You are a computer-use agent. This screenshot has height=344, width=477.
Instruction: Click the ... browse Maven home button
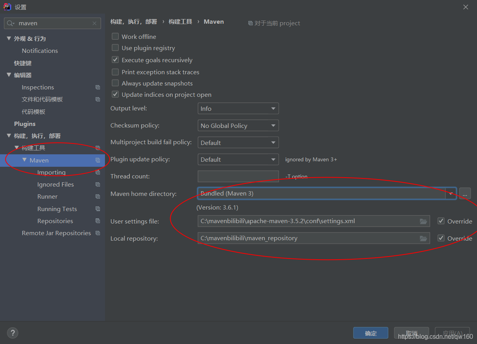[465, 194]
